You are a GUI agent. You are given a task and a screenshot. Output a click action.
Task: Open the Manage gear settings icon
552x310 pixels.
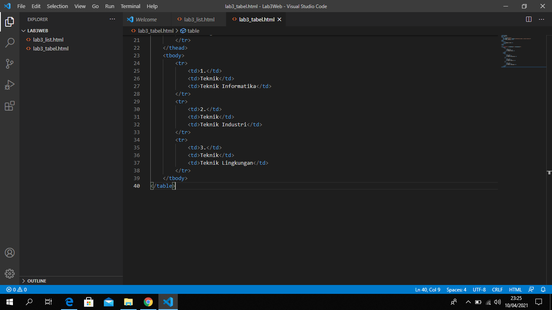coord(10,274)
